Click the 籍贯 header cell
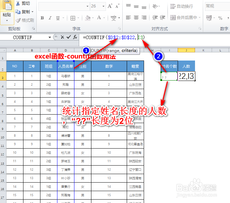 tap(135, 66)
